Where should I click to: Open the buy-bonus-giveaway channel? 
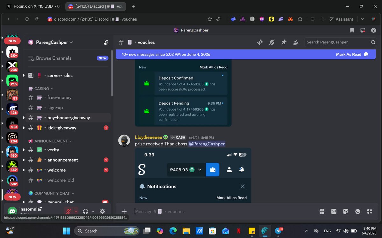click(68, 118)
